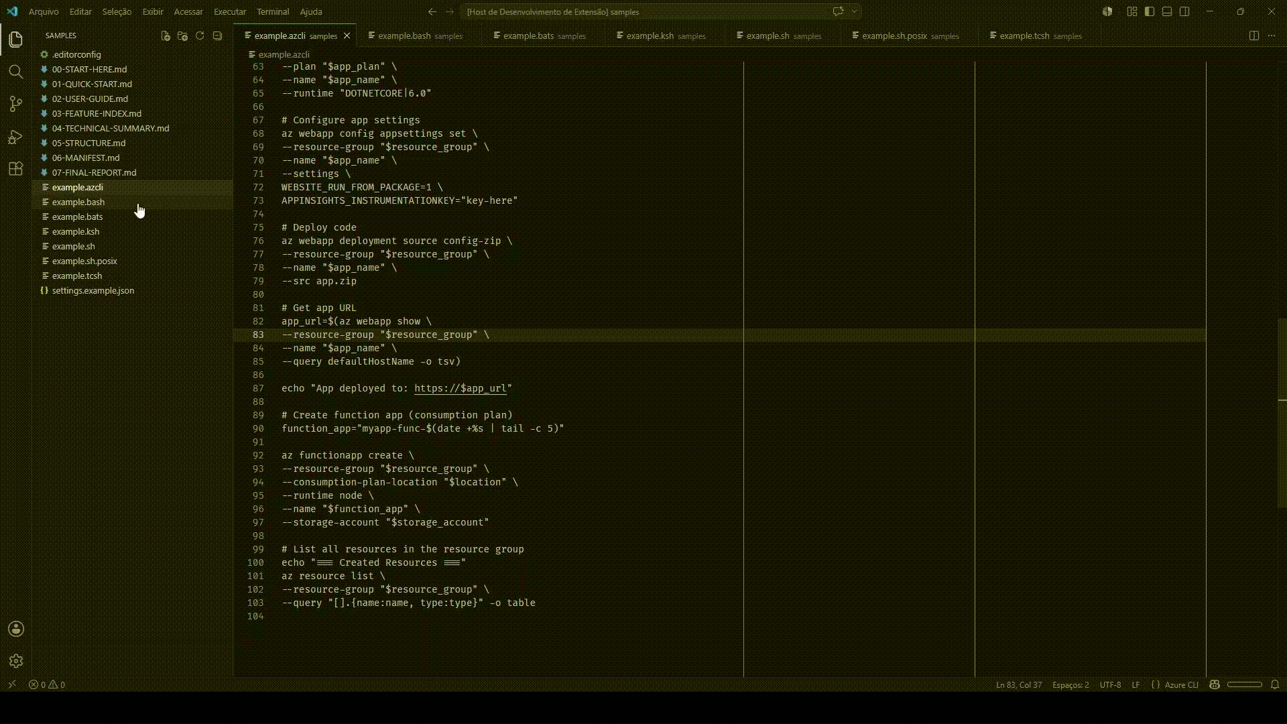
Task: Go to line via Ln 83, Col 37
Action: click(x=1019, y=684)
